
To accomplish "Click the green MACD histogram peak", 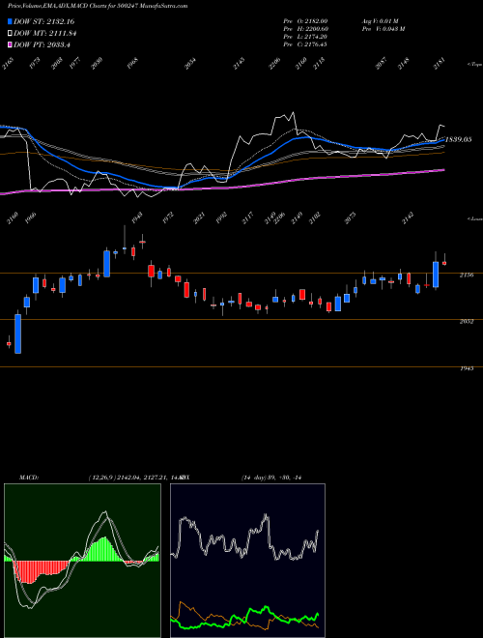I will coord(104,548).
